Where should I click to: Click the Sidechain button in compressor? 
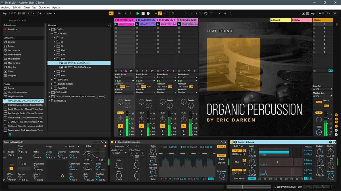(x=119, y=147)
